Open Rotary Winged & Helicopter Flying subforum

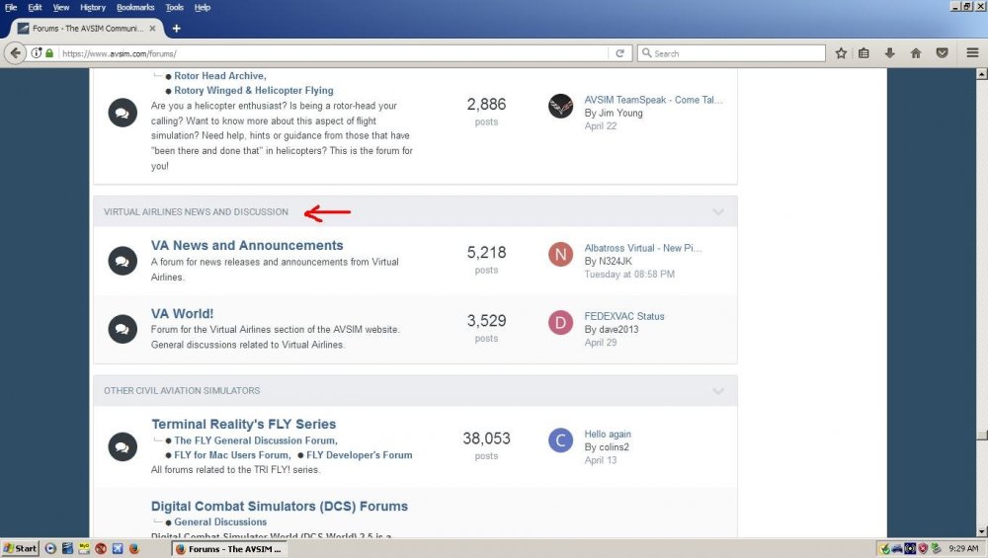[x=254, y=91]
